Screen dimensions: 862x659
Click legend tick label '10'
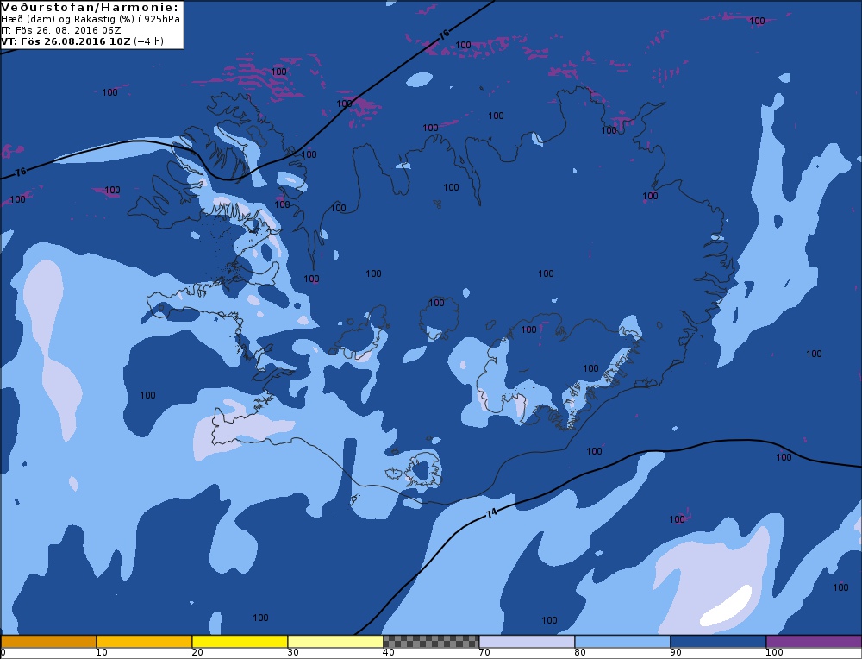coord(102,652)
